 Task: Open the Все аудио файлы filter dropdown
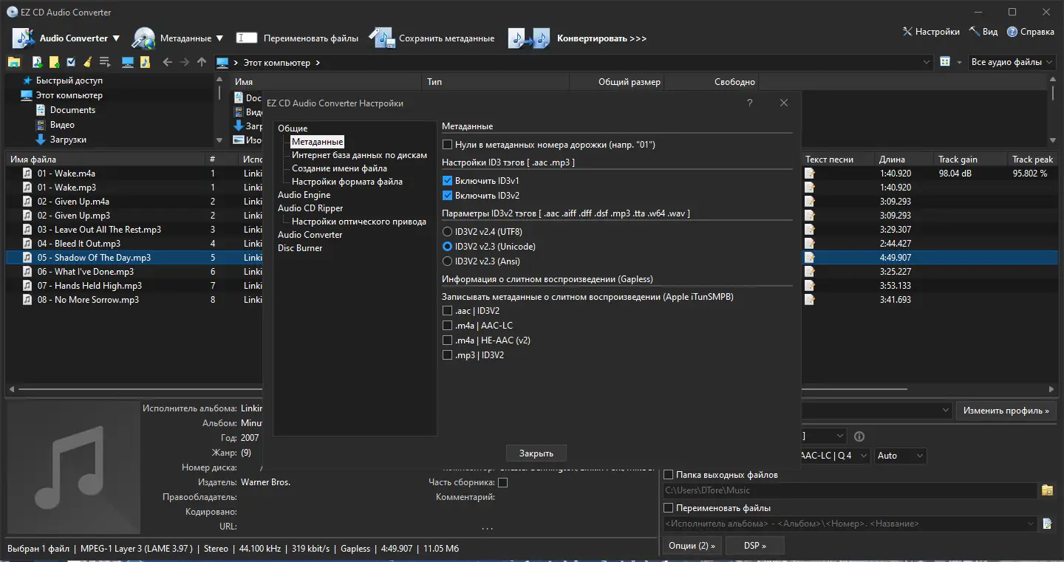coord(1012,63)
